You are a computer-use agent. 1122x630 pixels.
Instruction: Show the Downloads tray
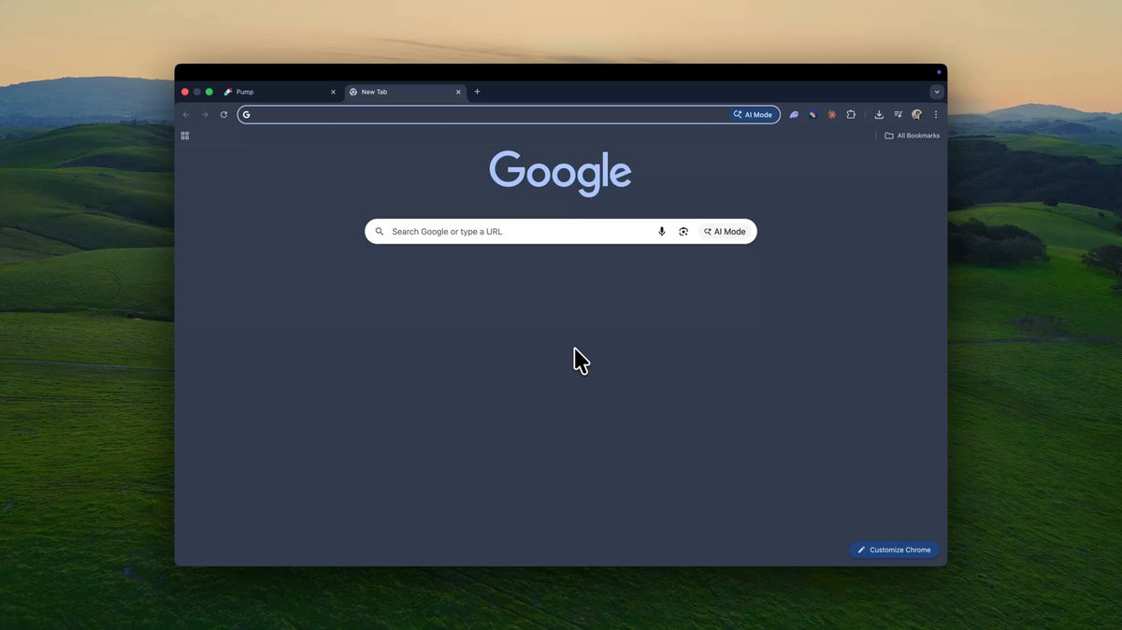point(879,115)
